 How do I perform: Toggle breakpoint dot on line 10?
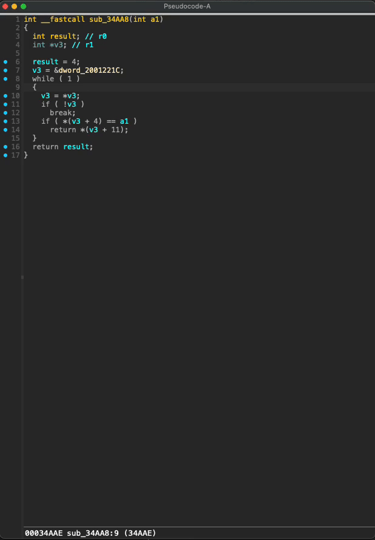(x=5, y=96)
